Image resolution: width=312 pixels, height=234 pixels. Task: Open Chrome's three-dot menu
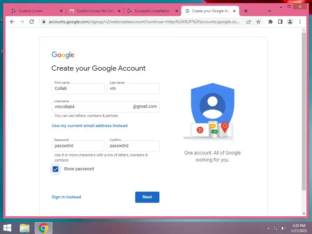click(x=300, y=22)
